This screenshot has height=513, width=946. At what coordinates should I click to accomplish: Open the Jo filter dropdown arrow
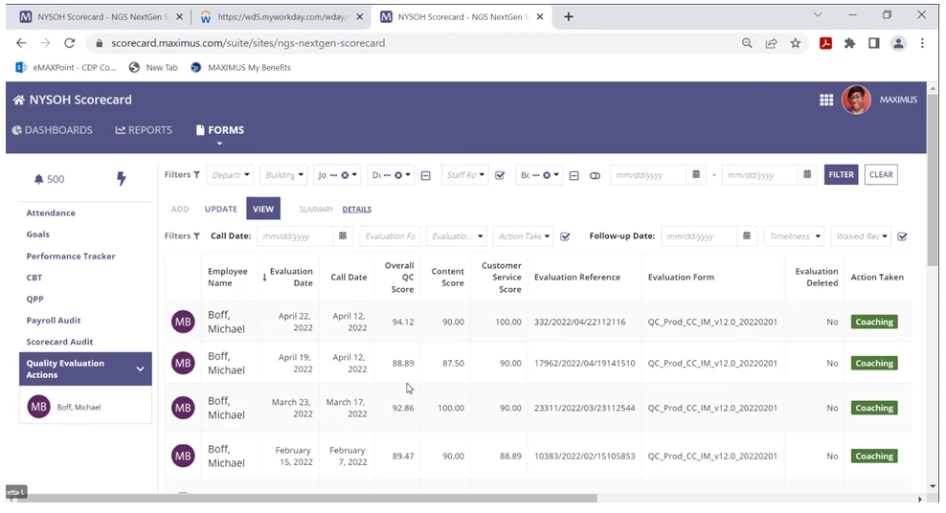pyautogui.click(x=354, y=175)
